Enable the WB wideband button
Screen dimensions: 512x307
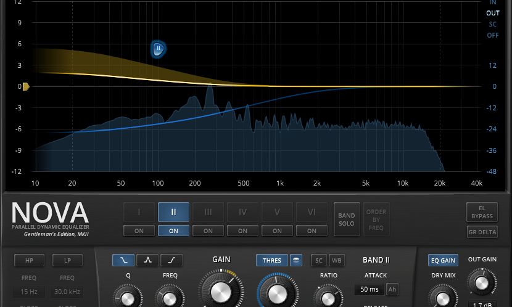pos(336,260)
